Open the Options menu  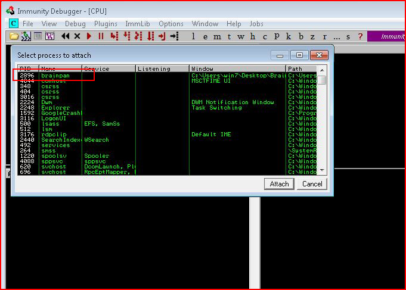click(x=171, y=24)
